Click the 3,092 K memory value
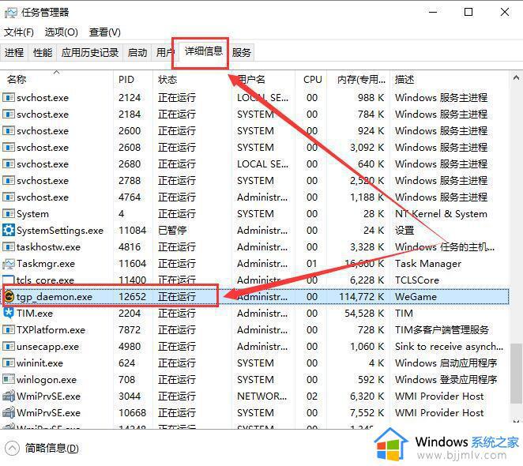Viewport: 523px width, 466px height. point(367,148)
